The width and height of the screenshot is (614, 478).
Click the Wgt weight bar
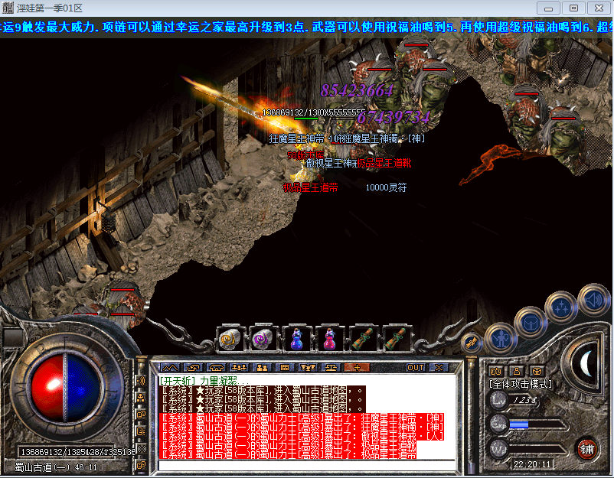pyautogui.click(x=537, y=449)
